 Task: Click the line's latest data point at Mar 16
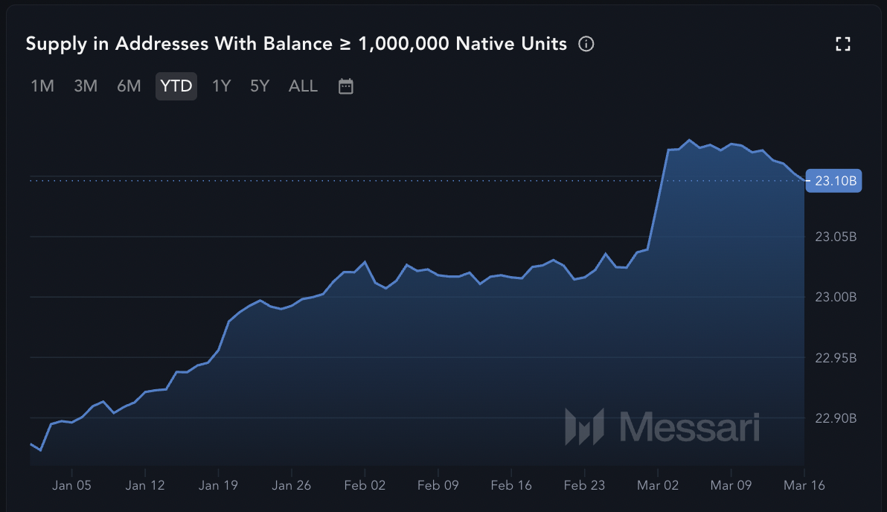click(804, 181)
